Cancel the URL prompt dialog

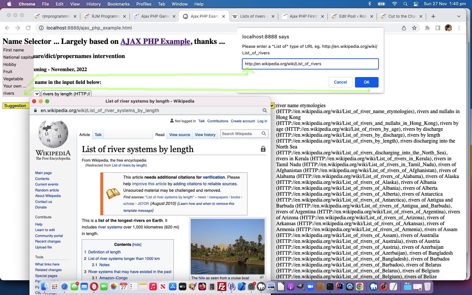pyautogui.click(x=340, y=82)
